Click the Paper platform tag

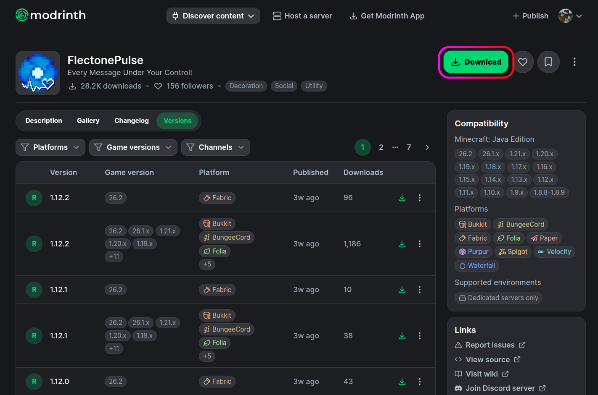pos(544,238)
